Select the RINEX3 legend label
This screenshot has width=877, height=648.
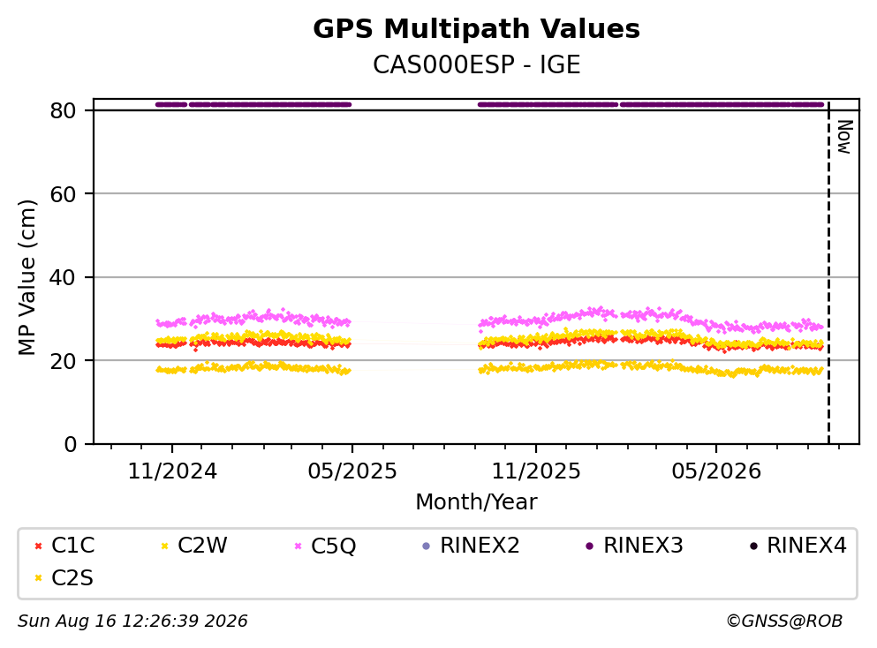point(643,546)
